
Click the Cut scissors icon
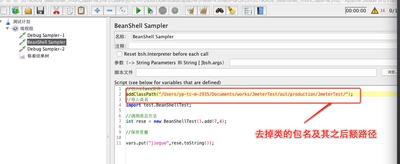coord(56,10)
